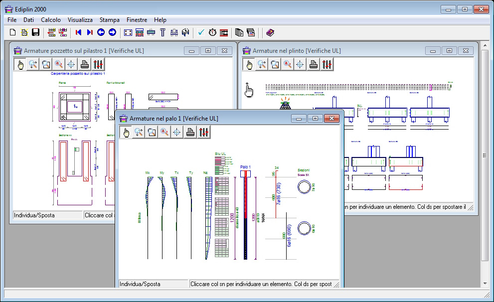494x302 pixels.
Task: Click the 'Individua/Sposta' status text in the pozzetto window
Action: point(34,215)
